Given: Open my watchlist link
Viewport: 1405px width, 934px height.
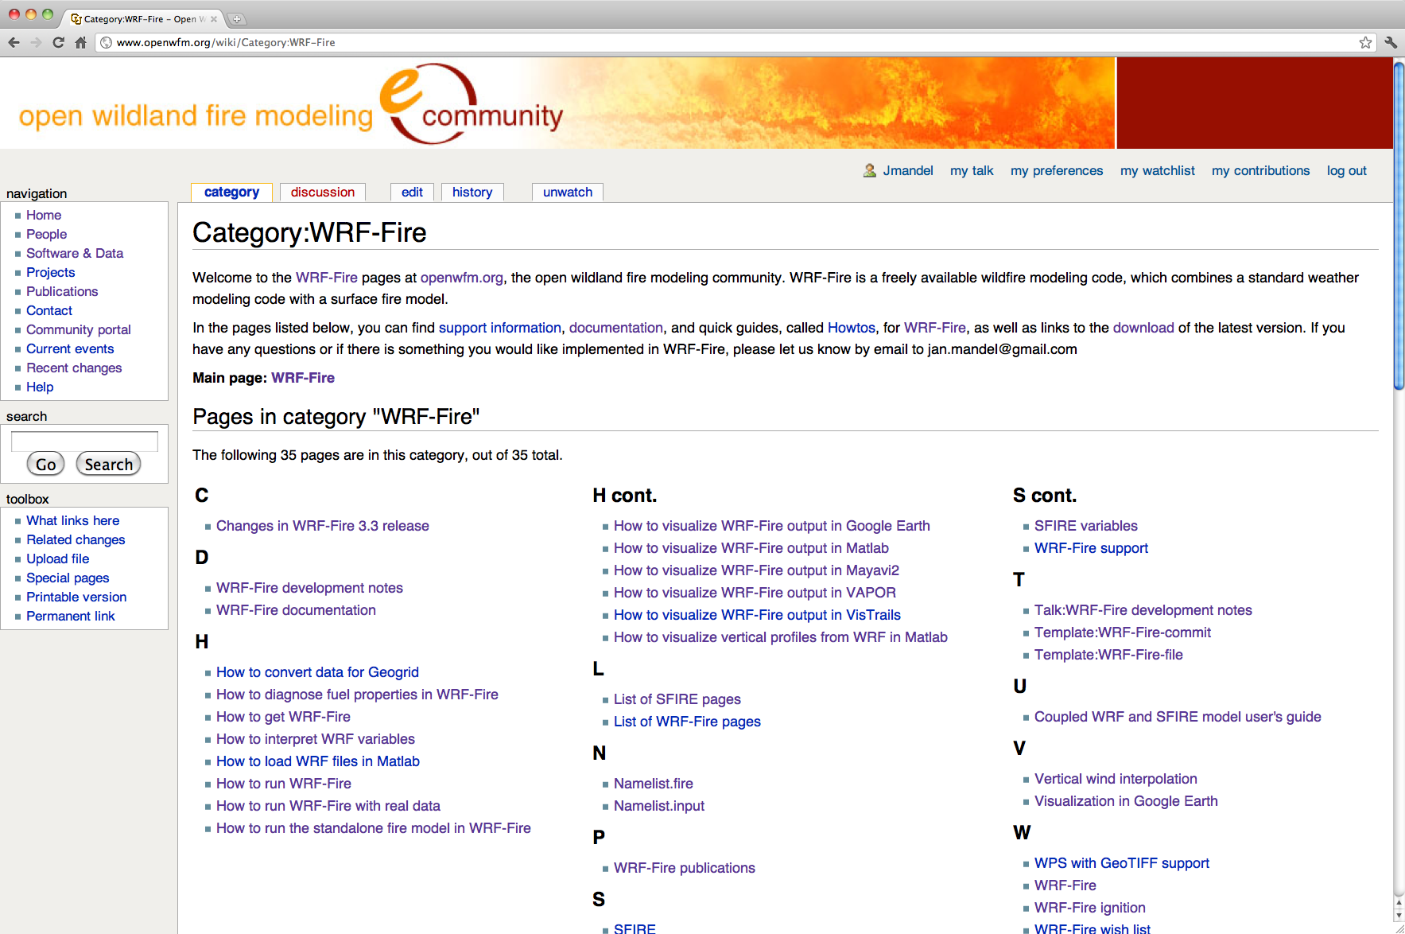Looking at the screenshot, I should pos(1158,170).
